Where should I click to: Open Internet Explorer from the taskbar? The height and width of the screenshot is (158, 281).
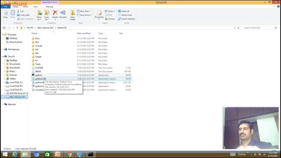pos(15,154)
